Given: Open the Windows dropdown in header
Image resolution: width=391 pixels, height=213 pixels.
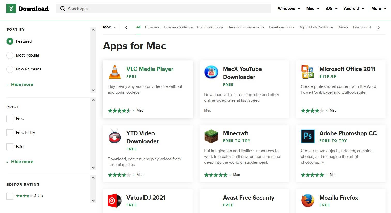Looking at the screenshot, I should click(x=289, y=9).
